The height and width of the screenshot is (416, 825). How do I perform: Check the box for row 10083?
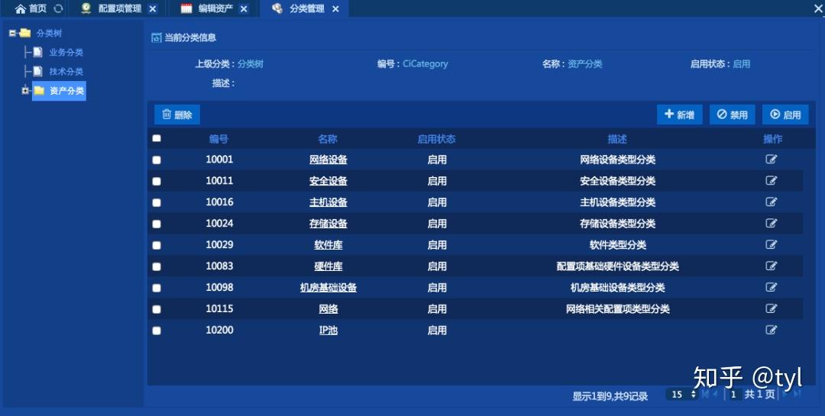[x=157, y=266]
